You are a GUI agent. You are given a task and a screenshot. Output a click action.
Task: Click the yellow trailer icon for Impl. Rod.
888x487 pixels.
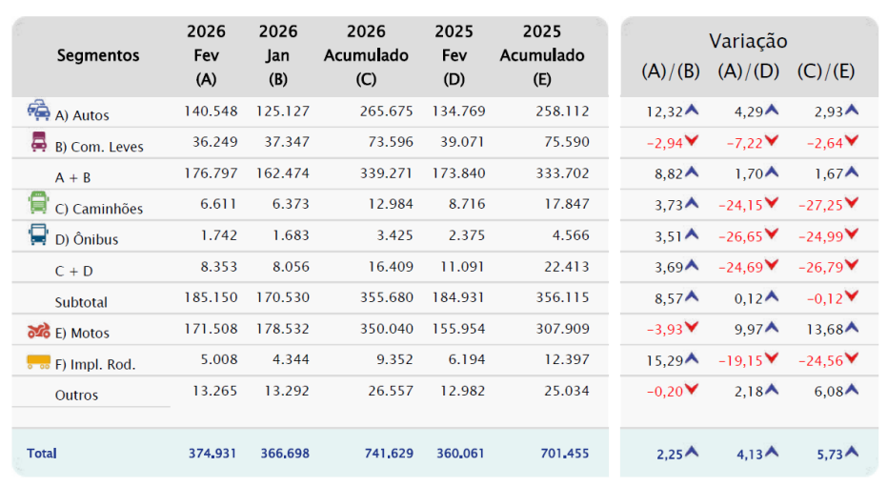pos(39,361)
